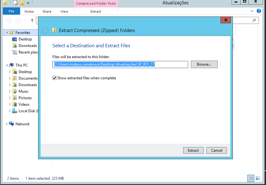The image size is (266, 185).
Task: Expand the Local Disk node
Action: pyautogui.click(x=10, y=111)
